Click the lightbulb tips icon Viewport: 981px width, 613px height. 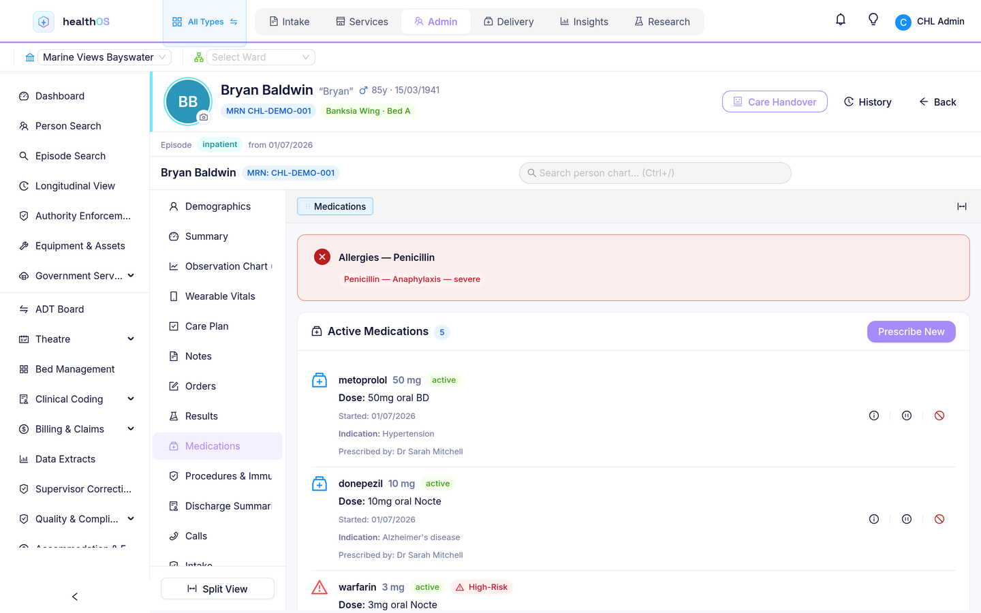click(x=873, y=20)
